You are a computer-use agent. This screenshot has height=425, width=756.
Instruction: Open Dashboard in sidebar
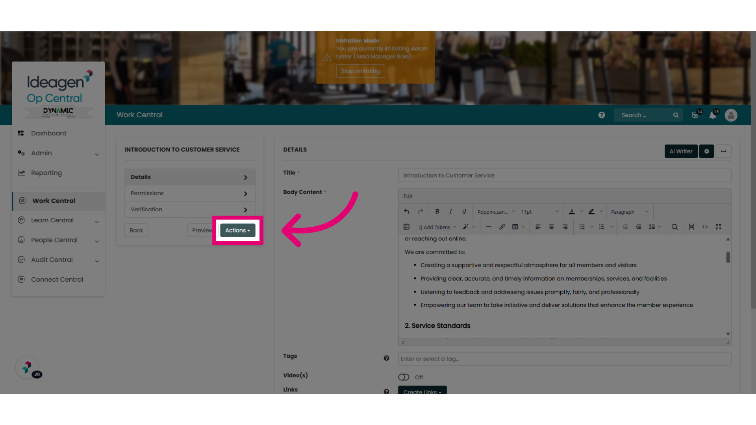pos(58,133)
